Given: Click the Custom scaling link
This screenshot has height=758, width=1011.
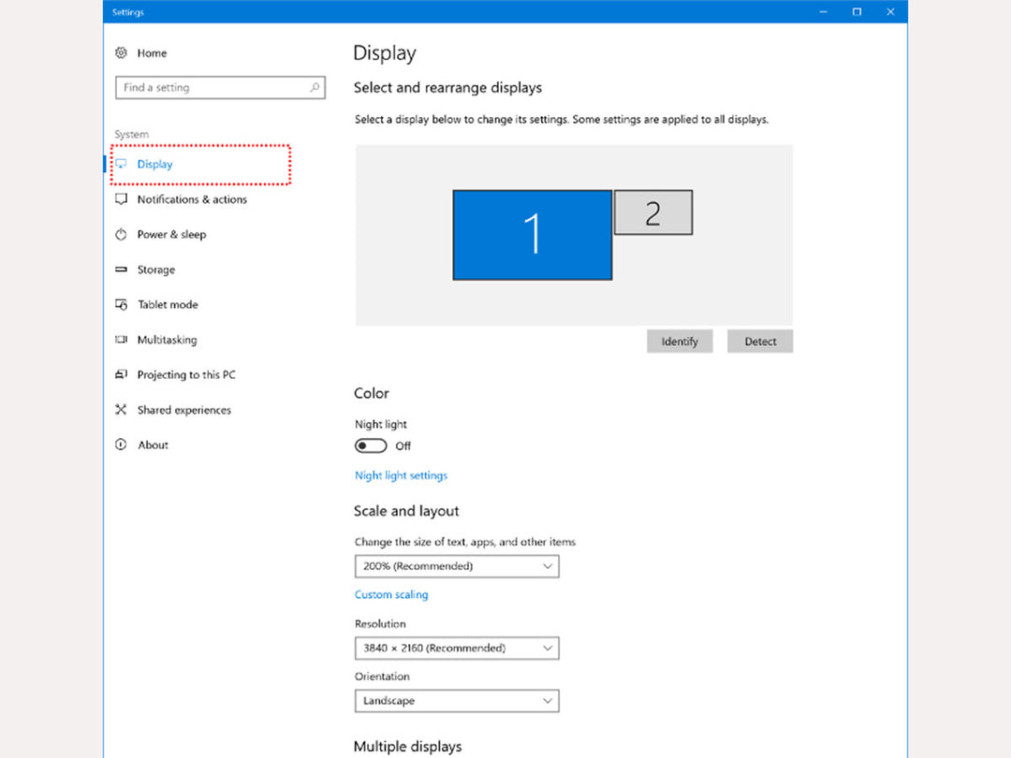Looking at the screenshot, I should click(x=391, y=594).
